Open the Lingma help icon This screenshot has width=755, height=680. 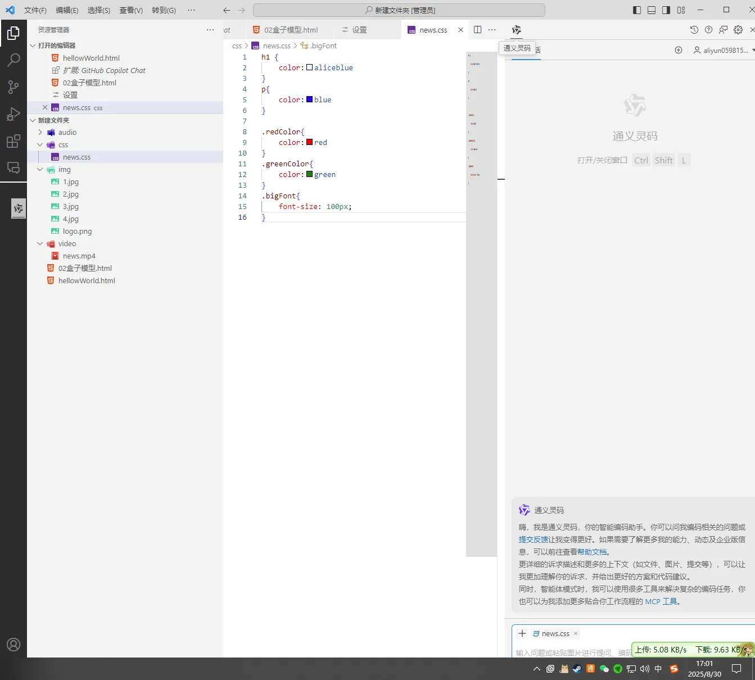[709, 30]
